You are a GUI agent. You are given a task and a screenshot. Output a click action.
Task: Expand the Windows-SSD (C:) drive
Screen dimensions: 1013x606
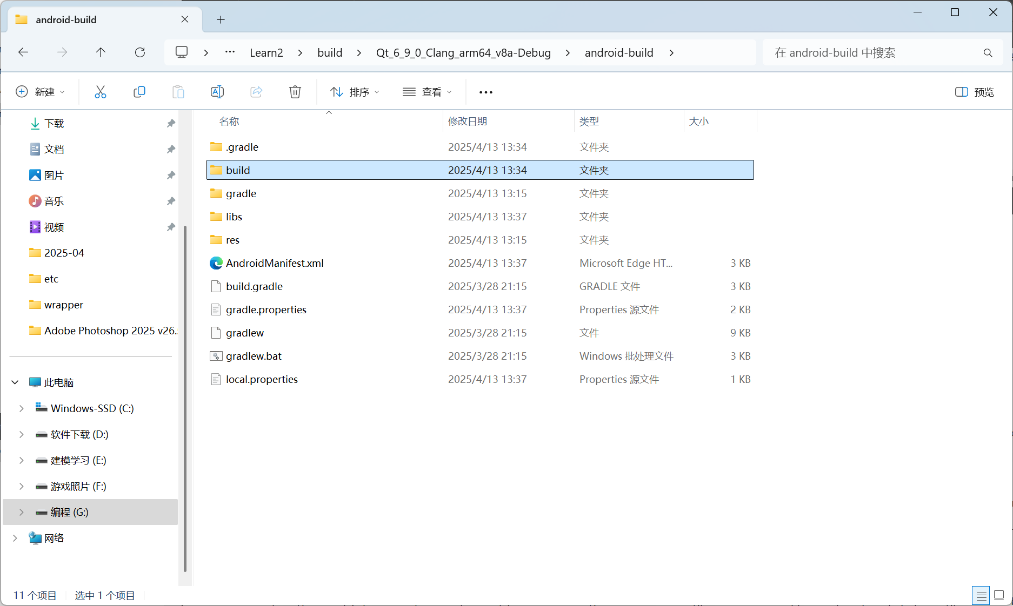tap(22, 408)
